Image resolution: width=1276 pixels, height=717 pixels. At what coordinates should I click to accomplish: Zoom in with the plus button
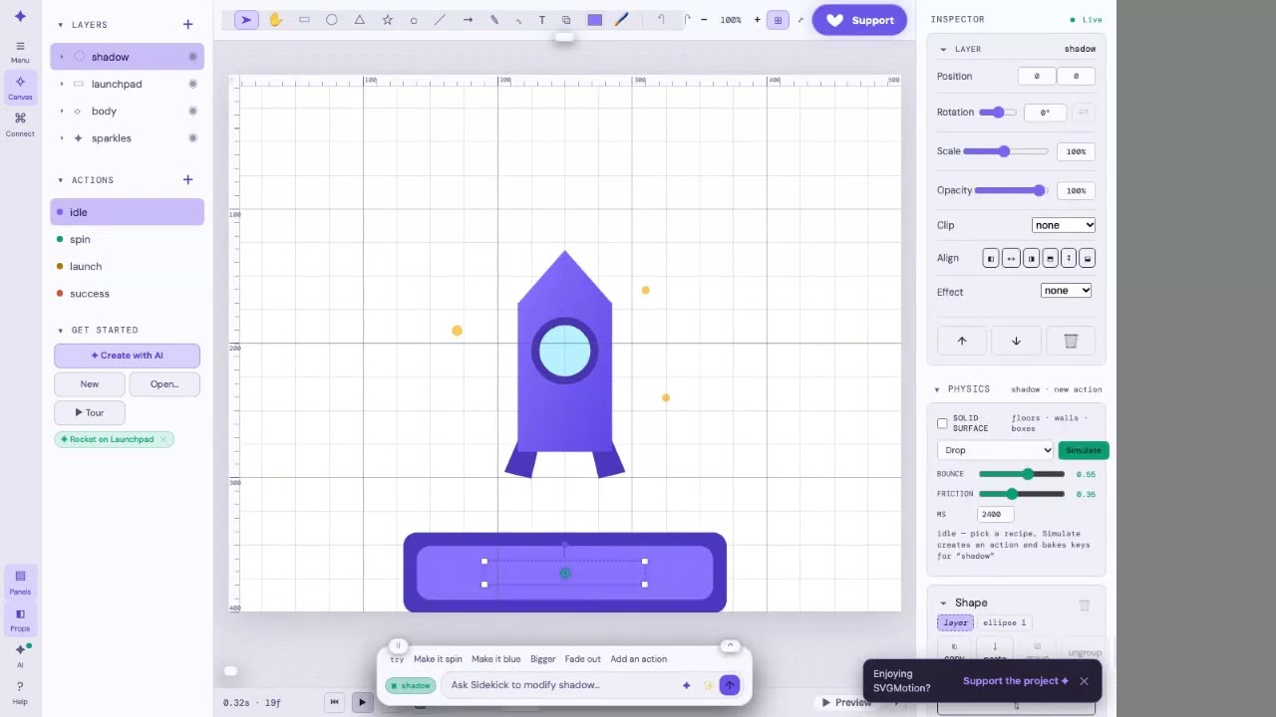point(757,20)
